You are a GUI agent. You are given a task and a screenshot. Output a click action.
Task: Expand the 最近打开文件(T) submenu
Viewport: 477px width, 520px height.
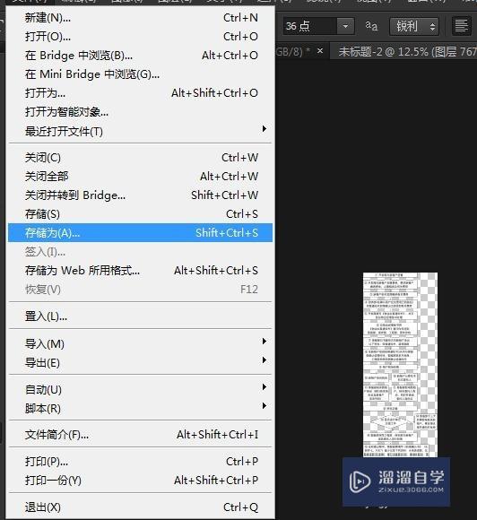(140, 131)
